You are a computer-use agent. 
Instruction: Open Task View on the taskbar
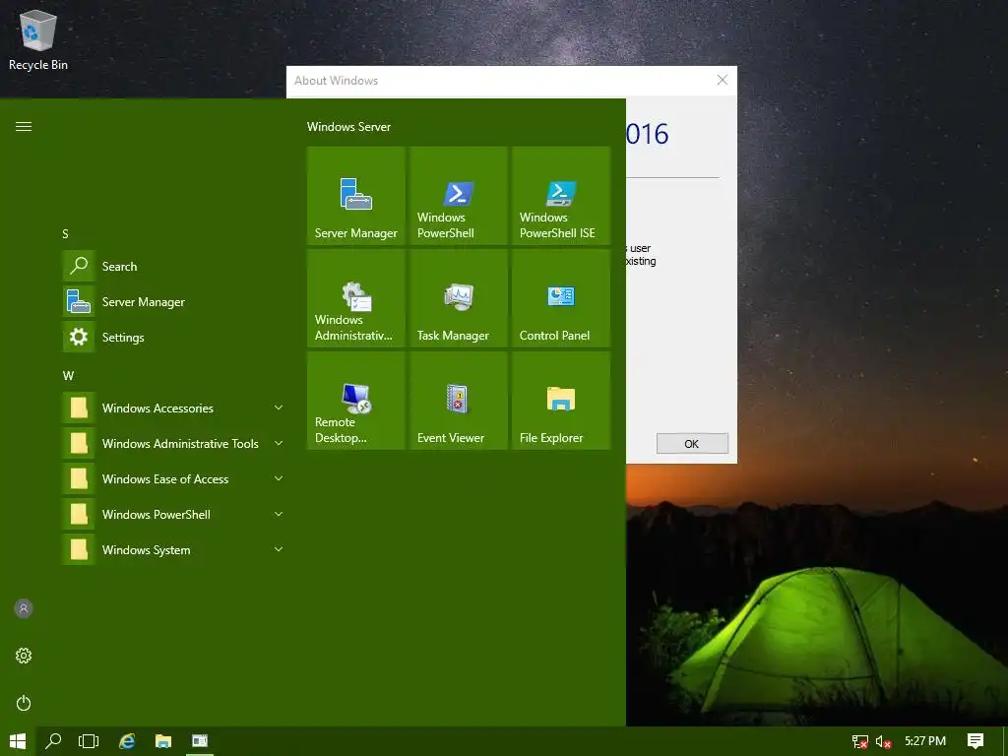tap(89, 741)
